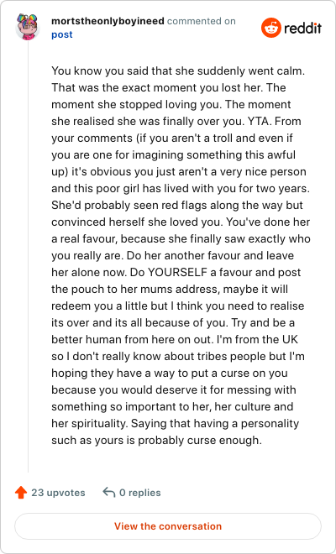Open mortstheonlyboyineed's avatar picture
Image resolution: width=336 pixels, height=554 pixels.
[x=28, y=27]
